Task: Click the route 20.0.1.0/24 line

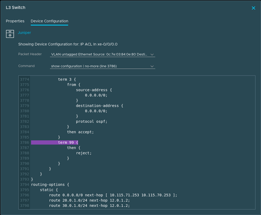Action: (89, 201)
